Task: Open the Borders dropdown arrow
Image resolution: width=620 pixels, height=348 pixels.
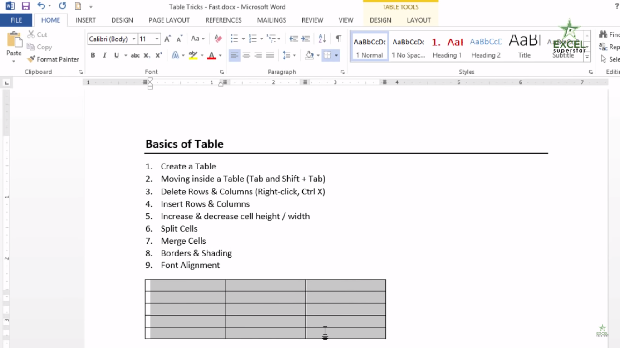Action: point(336,55)
